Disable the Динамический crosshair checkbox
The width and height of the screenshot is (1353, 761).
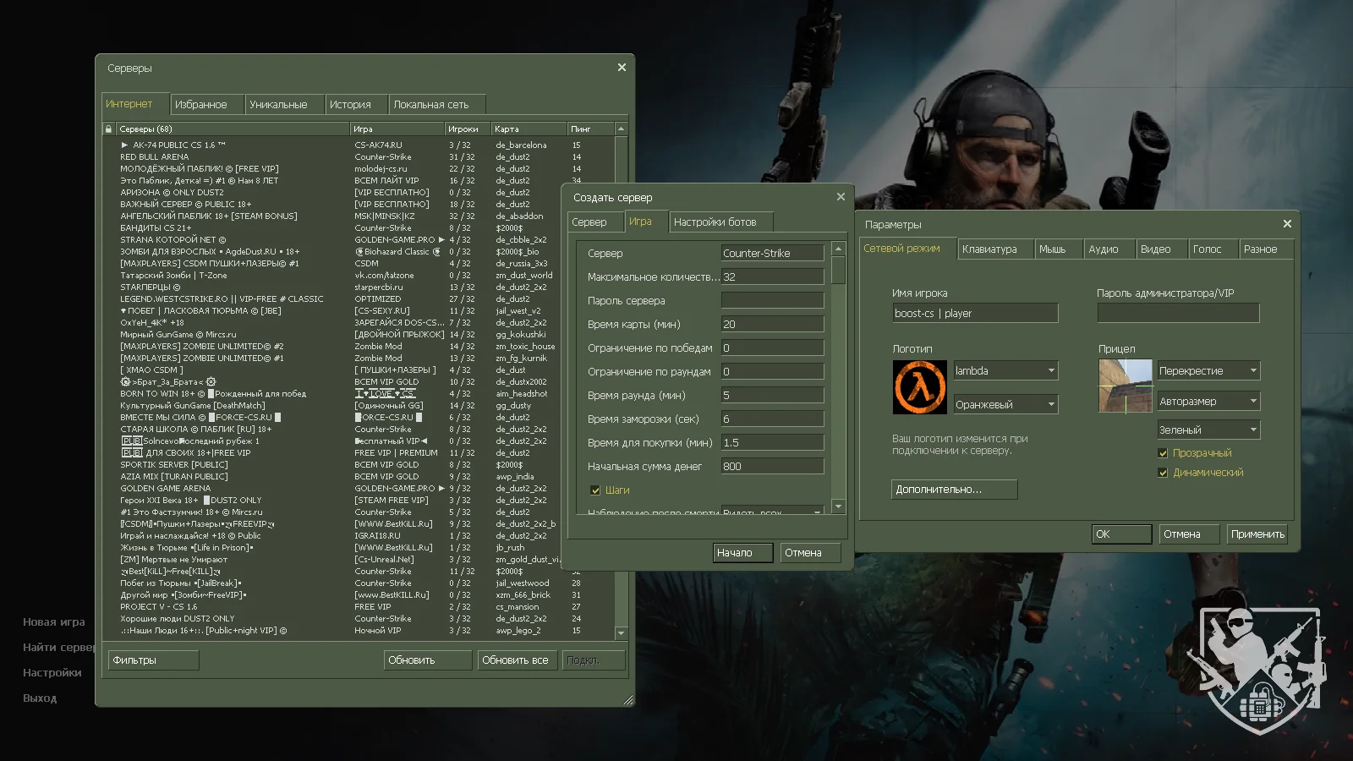click(x=1164, y=473)
